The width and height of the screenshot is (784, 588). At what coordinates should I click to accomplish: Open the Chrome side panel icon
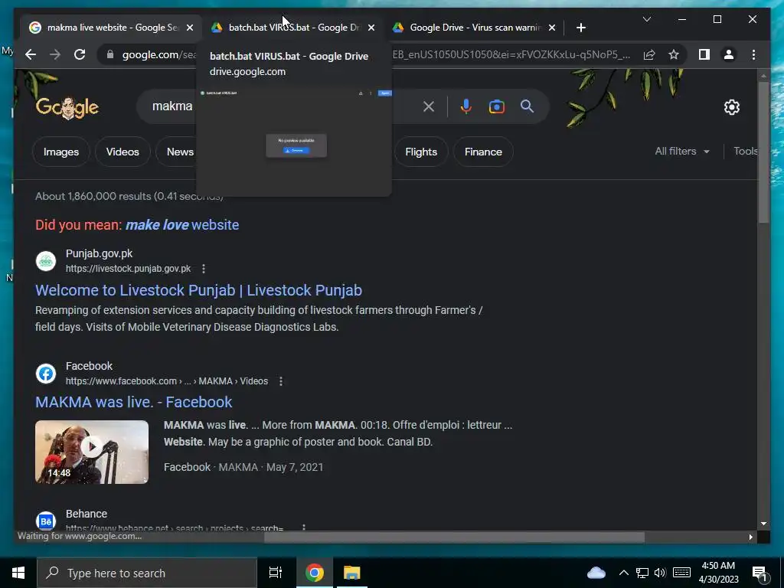point(704,54)
